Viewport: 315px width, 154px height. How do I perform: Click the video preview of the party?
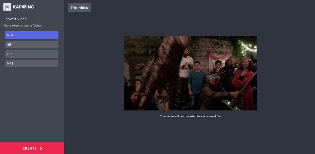click(190, 73)
